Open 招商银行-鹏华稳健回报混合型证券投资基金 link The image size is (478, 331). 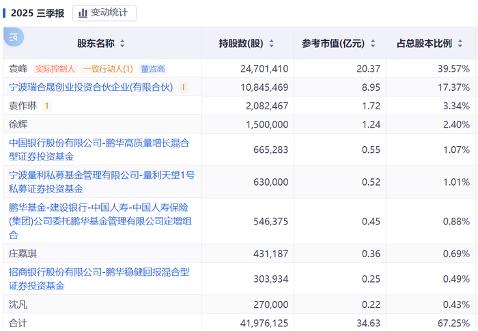pyautogui.click(x=98, y=278)
